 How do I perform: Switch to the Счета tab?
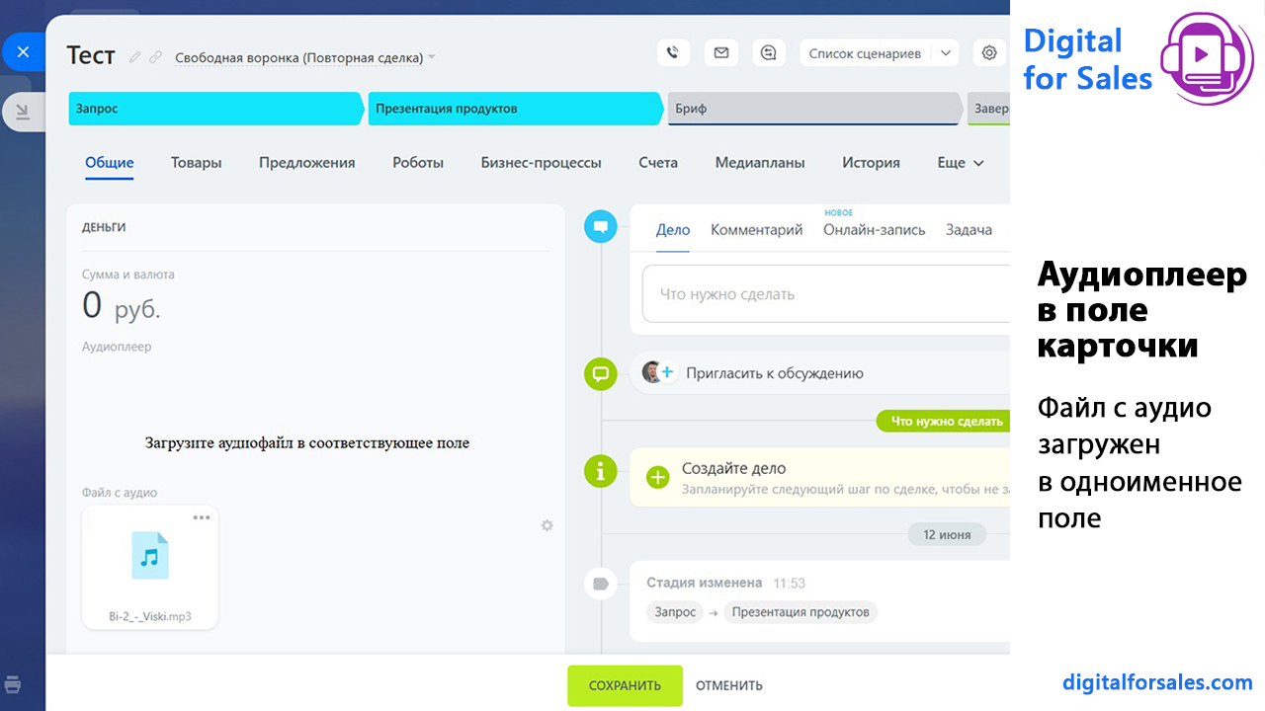658,163
